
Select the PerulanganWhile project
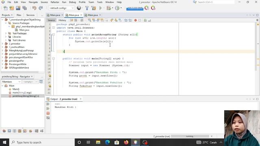17,64
